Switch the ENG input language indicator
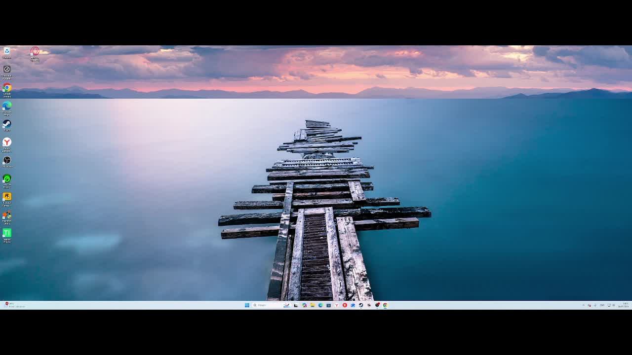 point(602,305)
